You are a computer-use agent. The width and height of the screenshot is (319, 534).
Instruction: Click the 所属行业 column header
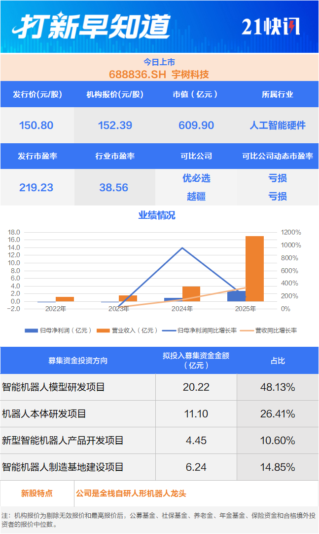click(x=278, y=94)
